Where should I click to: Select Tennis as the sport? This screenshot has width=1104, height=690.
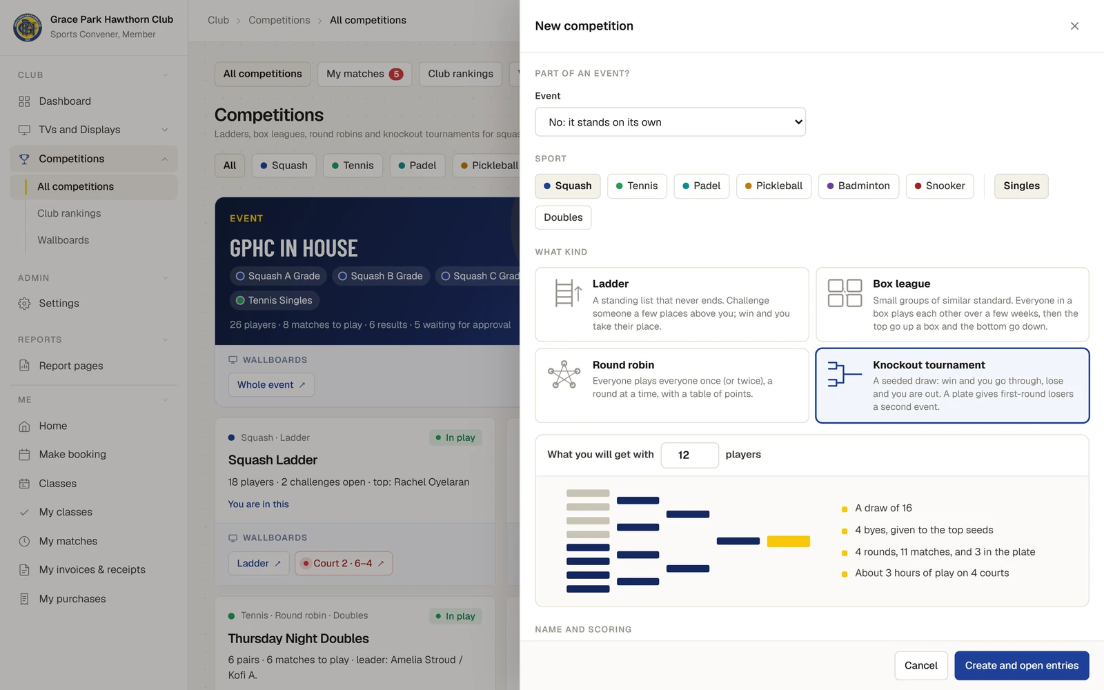coord(637,186)
